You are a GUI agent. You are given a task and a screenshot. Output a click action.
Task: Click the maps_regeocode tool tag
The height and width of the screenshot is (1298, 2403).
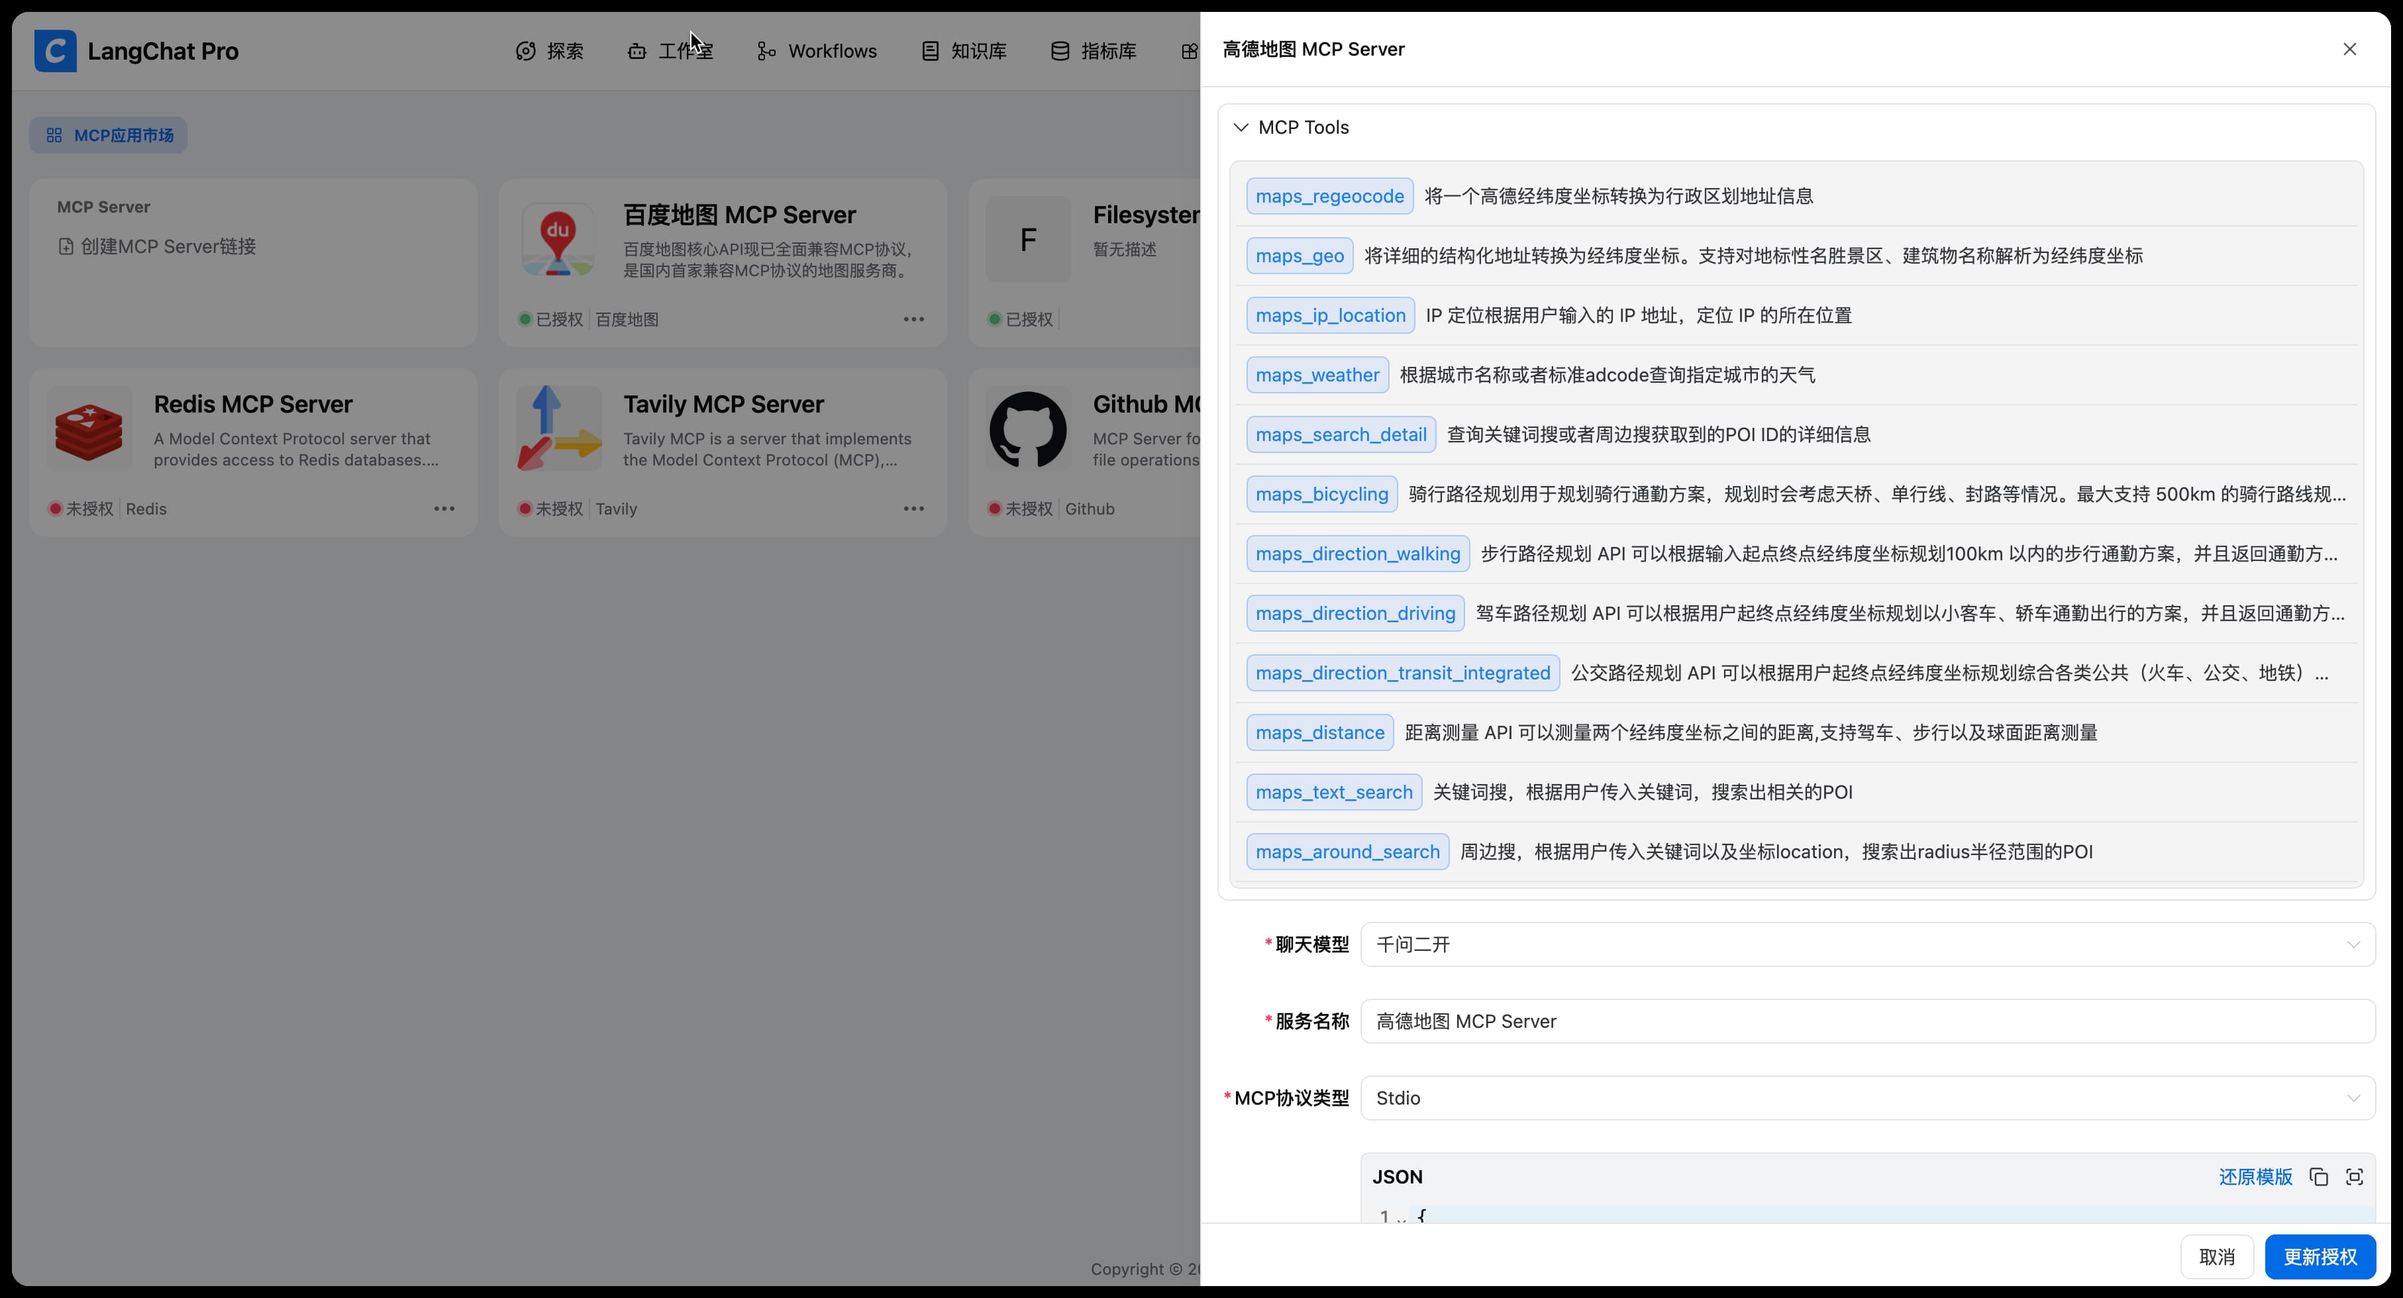[1329, 196]
